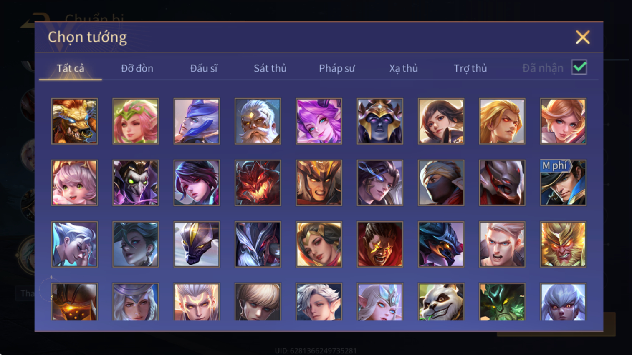Choose the masked ninja hero portrait

click(x=441, y=182)
